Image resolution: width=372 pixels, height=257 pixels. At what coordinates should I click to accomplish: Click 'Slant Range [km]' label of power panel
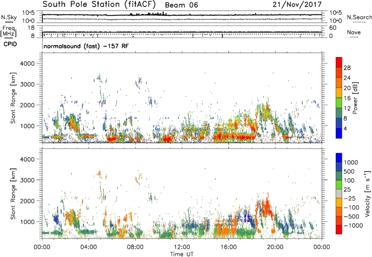[13, 98]
